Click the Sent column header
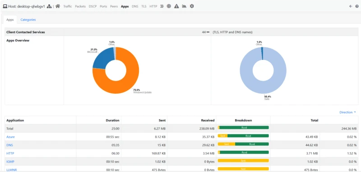The height and width of the screenshot is (172, 361). [x=162, y=121]
